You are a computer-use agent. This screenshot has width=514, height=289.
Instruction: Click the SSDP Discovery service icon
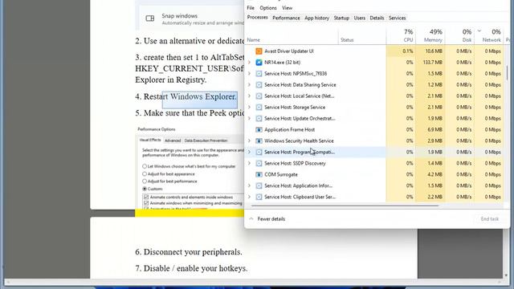pos(259,163)
